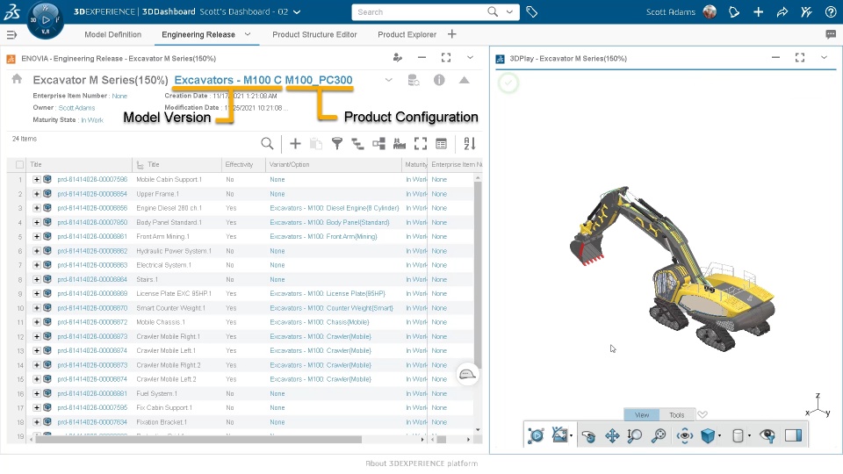843x474 pixels.
Task: Open the Product Structure Editor tab
Action: point(314,34)
